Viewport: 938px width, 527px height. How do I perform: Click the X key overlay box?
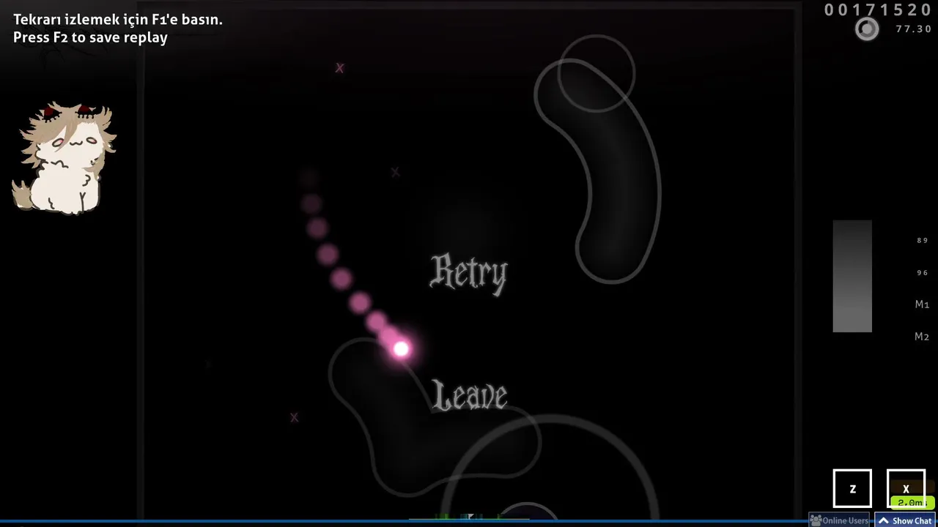906,488
